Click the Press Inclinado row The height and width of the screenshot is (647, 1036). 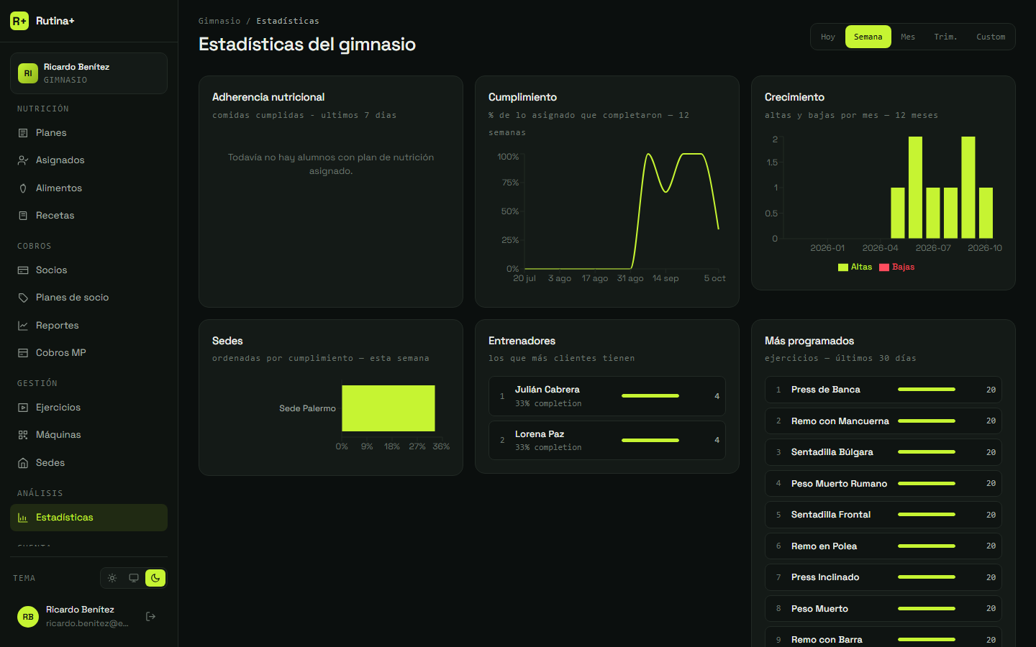[x=883, y=577]
